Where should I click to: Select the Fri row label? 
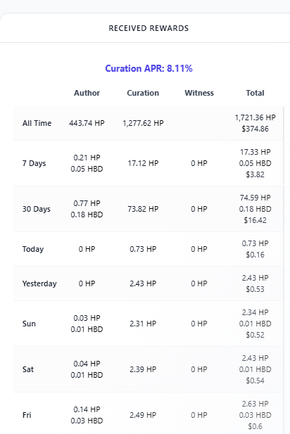point(27,415)
